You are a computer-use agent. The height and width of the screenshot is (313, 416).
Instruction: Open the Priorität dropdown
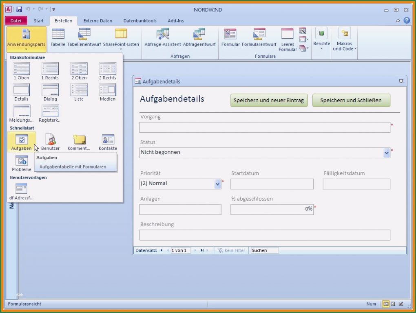pyautogui.click(x=217, y=184)
